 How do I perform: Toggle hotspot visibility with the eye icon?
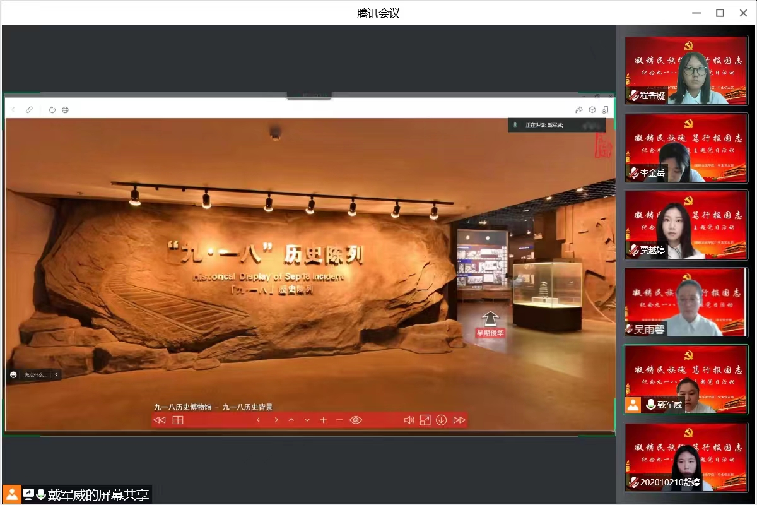pos(356,420)
